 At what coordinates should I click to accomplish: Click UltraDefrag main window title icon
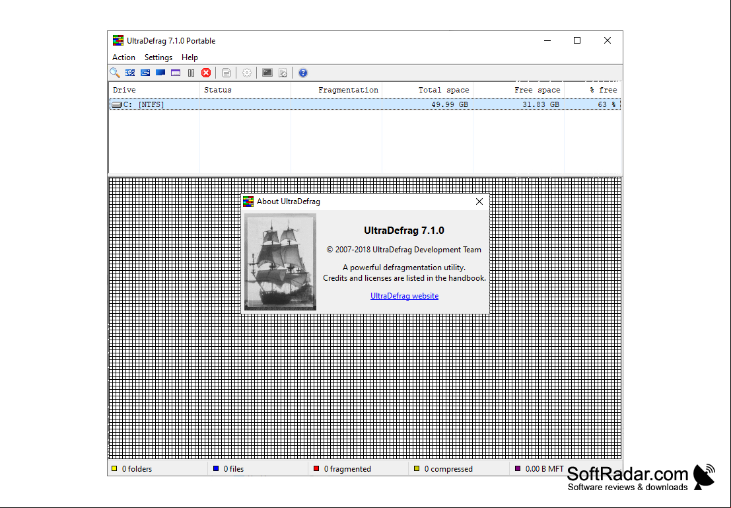pyautogui.click(x=118, y=40)
